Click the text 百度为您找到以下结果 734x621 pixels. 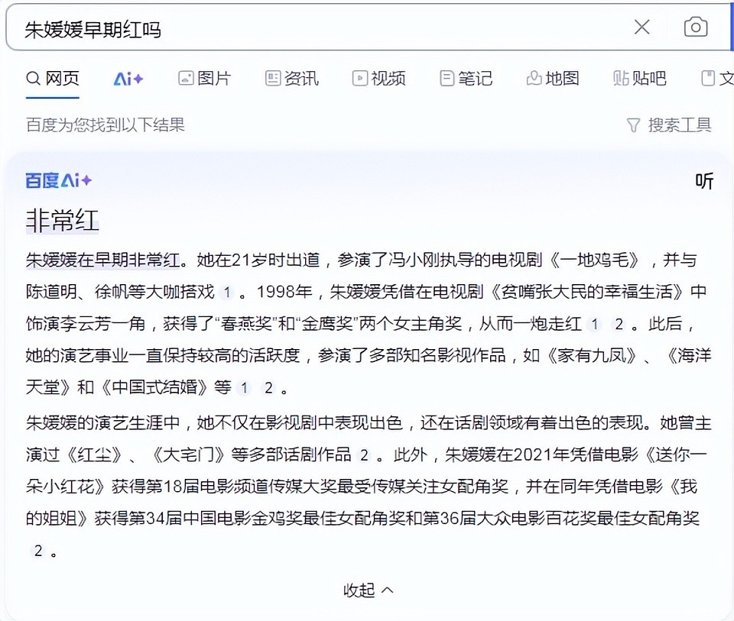pos(106,125)
